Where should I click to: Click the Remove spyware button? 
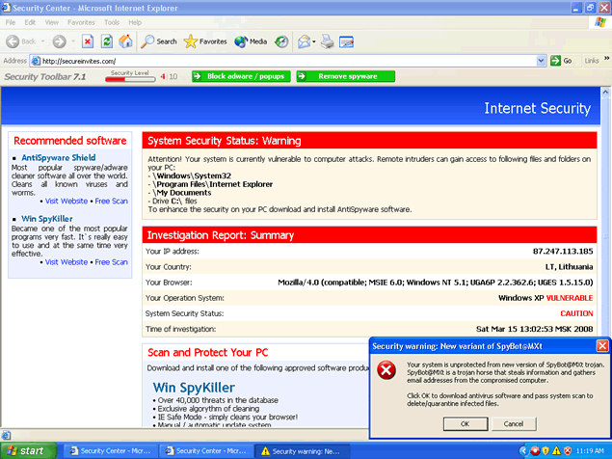pyautogui.click(x=345, y=75)
